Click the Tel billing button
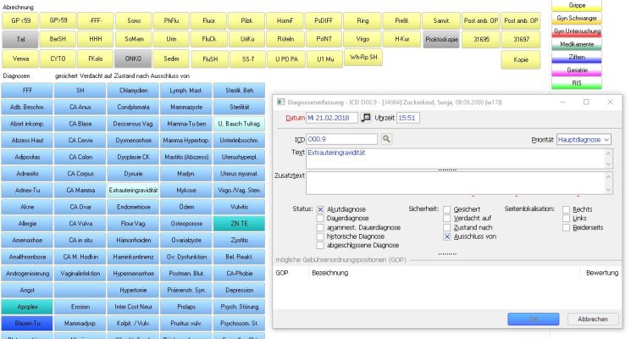Viewport: 631px width, 339px height. (20, 40)
